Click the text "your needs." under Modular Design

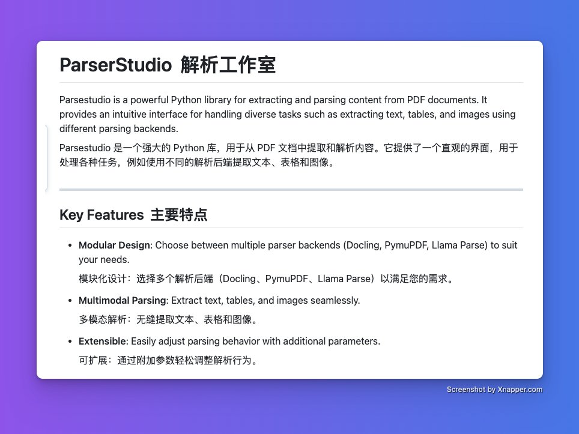104,260
